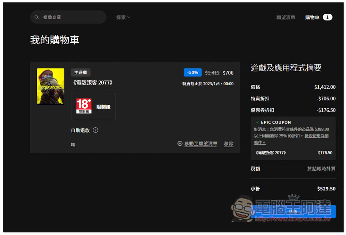
Task: Click the Windows platform icon
Action: [x=73, y=145]
